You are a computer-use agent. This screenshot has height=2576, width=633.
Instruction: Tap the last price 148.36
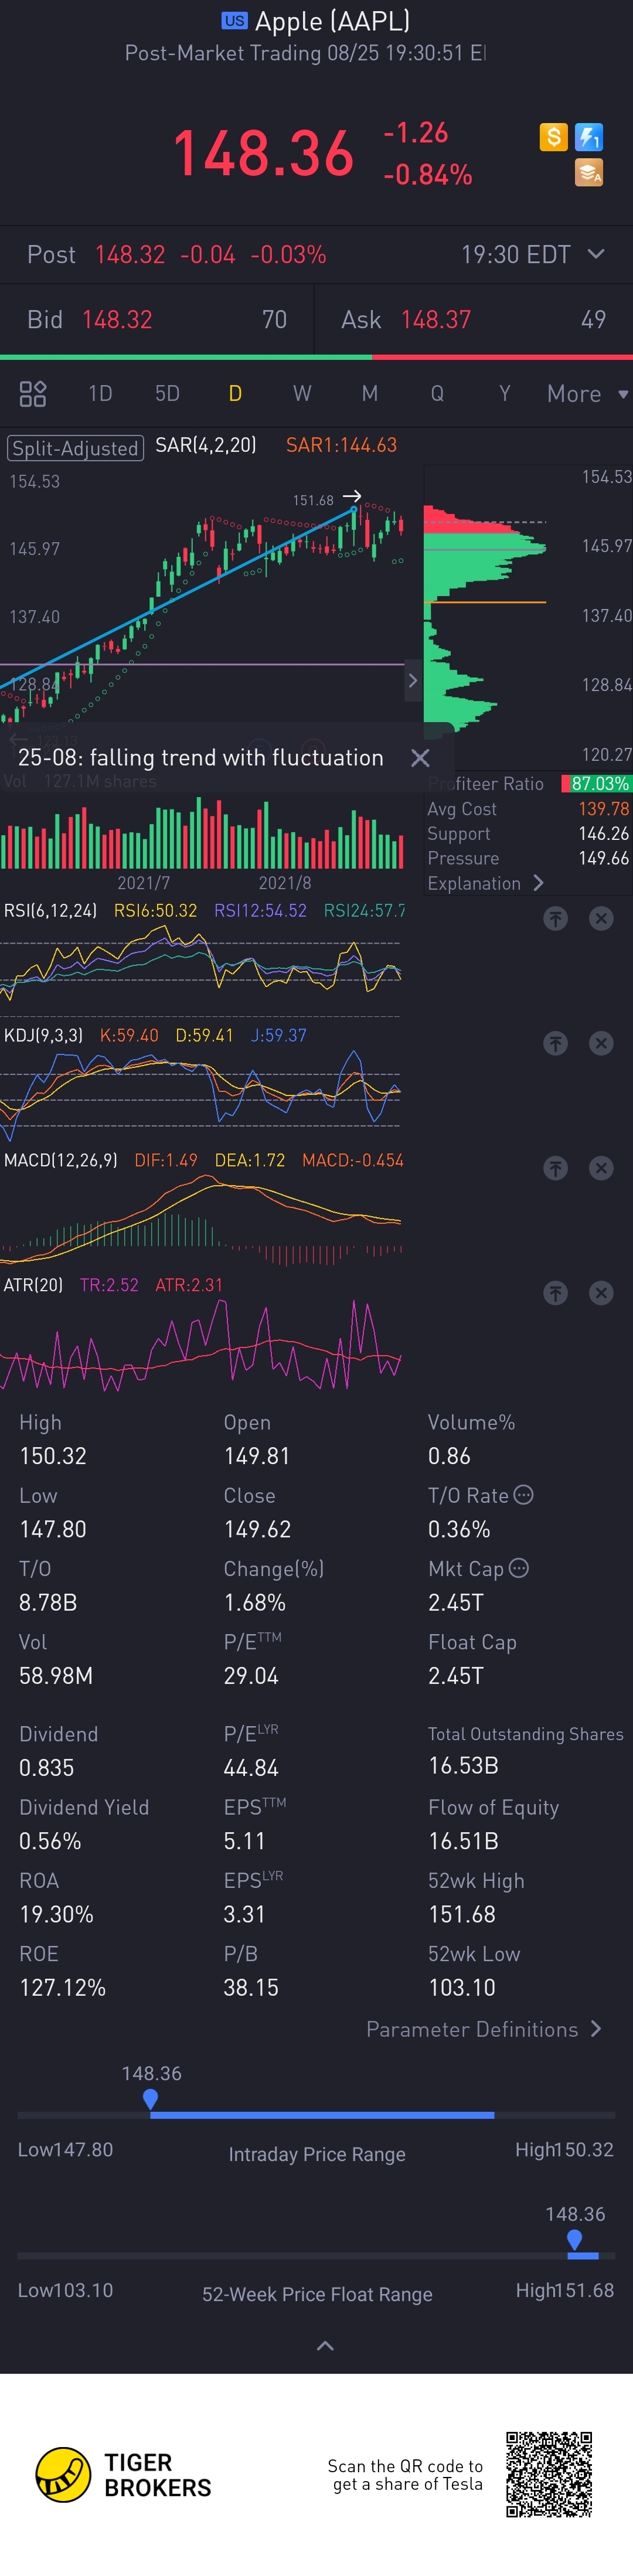264,154
